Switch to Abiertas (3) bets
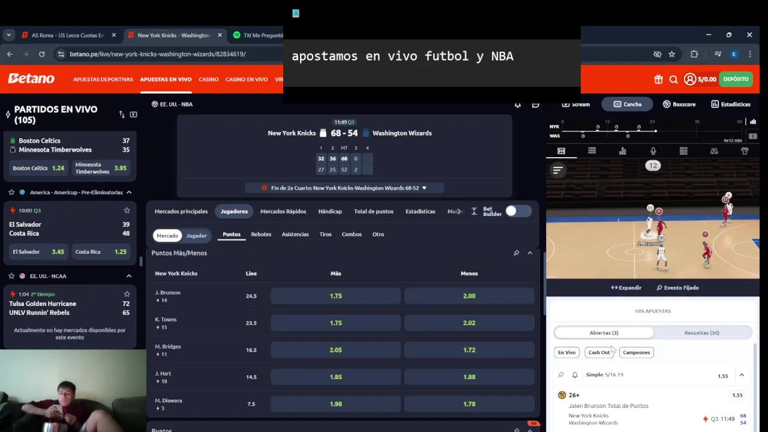The height and width of the screenshot is (432, 768). click(604, 332)
